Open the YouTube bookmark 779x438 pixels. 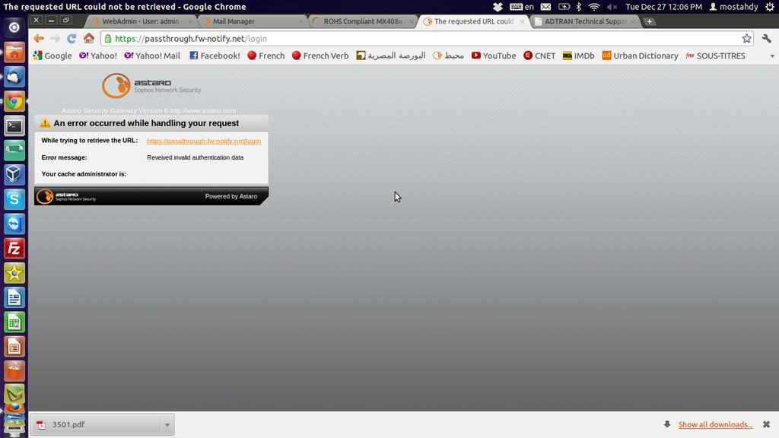[x=493, y=56]
